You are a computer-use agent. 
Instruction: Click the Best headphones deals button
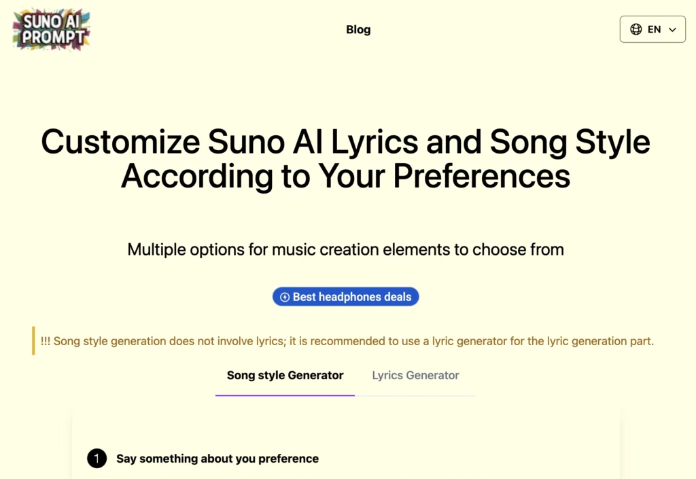pos(345,297)
